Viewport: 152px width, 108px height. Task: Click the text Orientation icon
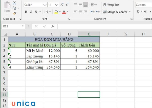[x=92, y=5]
